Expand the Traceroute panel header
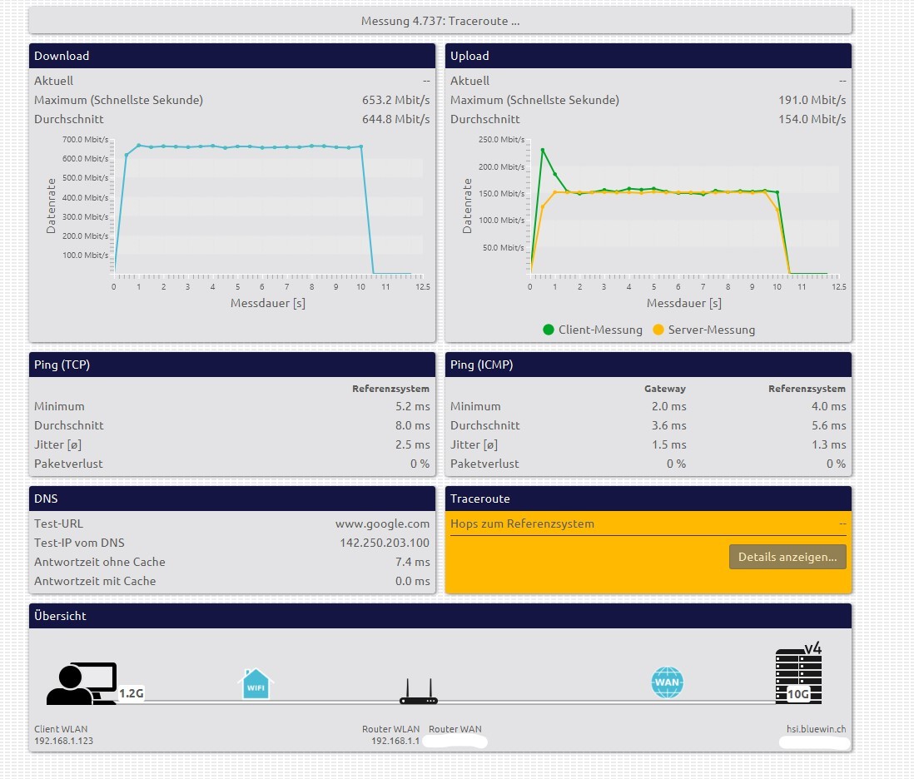Image resolution: width=914 pixels, height=779 pixels. coord(648,499)
